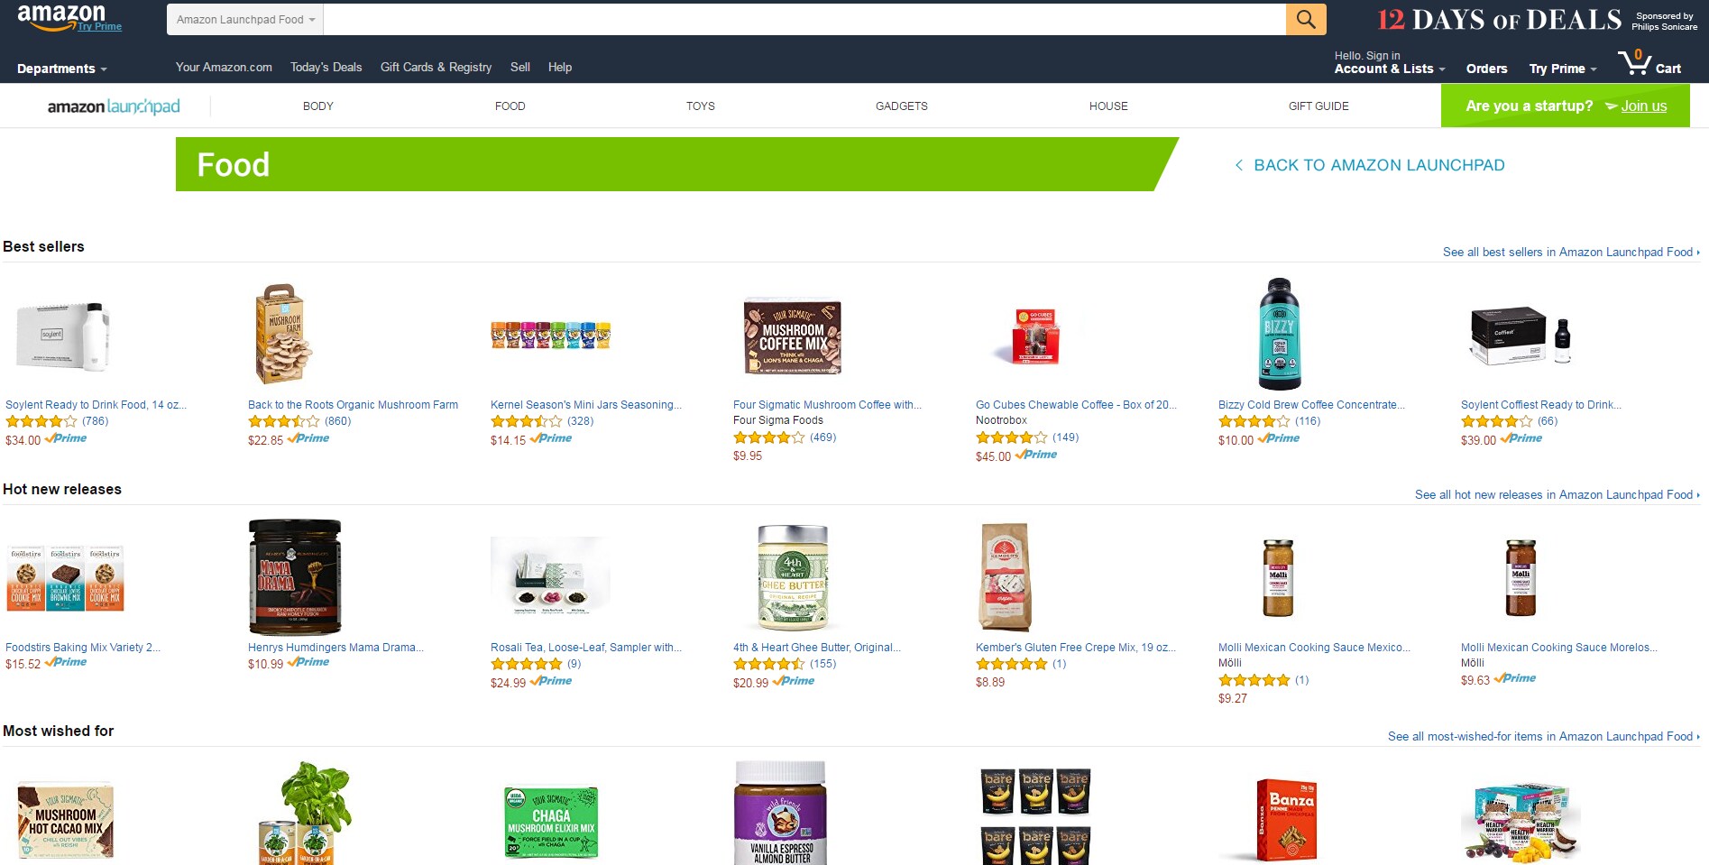Click the star rating of Soylent Ready to Drink
This screenshot has height=865, width=1709.
(x=41, y=421)
